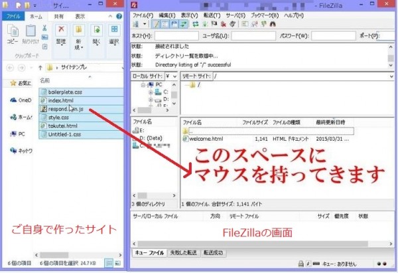
Task: Sort remote files by 最終更新日時 column
Action: coord(330,122)
